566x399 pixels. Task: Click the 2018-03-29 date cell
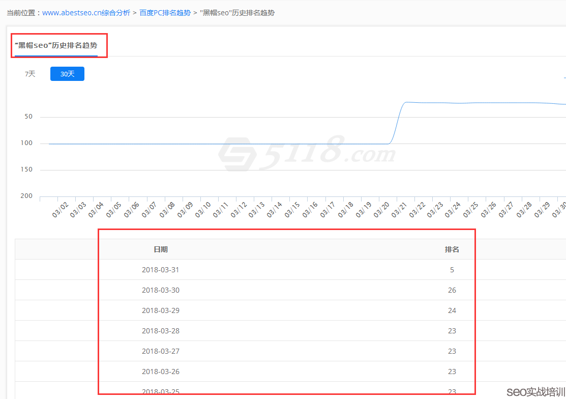[x=161, y=310]
